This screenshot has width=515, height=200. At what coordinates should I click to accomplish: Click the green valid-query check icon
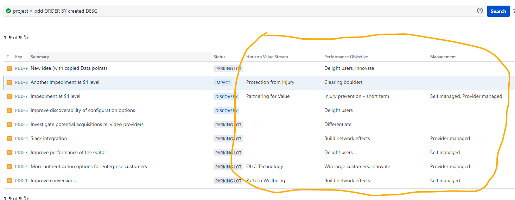[8, 11]
